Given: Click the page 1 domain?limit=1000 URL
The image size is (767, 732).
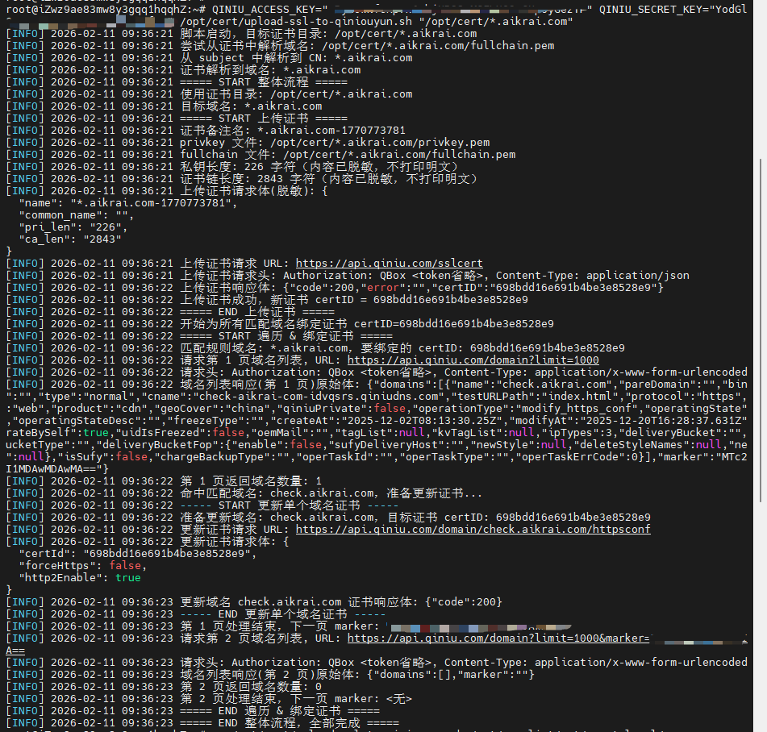Looking at the screenshot, I should [x=473, y=360].
